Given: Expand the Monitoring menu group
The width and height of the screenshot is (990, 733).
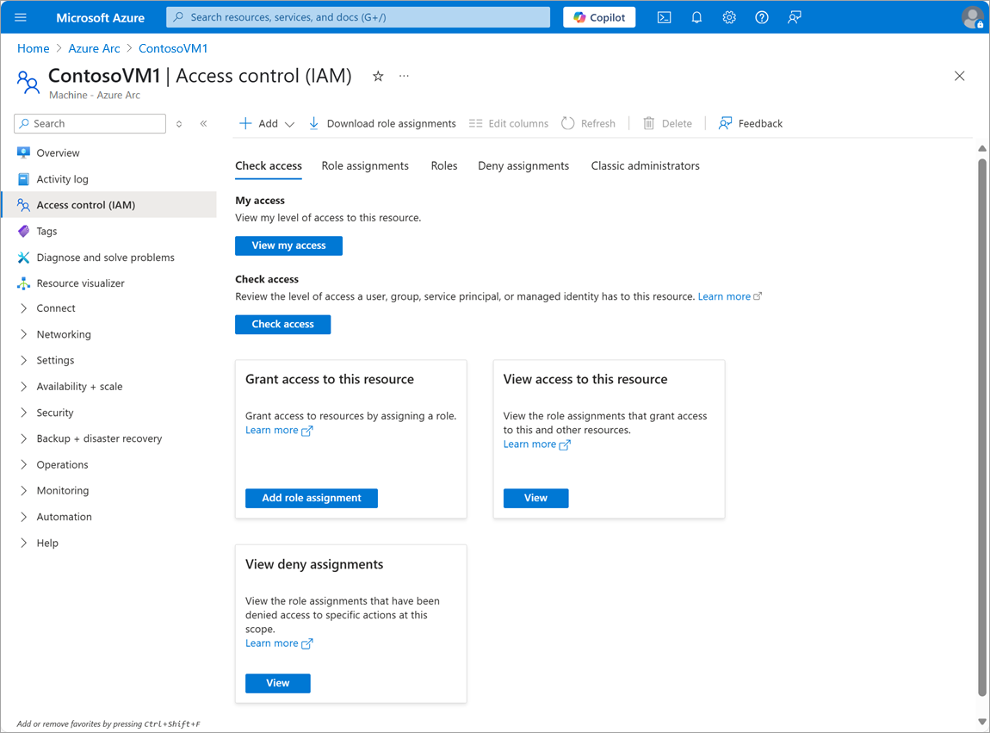Looking at the screenshot, I should tap(23, 490).
